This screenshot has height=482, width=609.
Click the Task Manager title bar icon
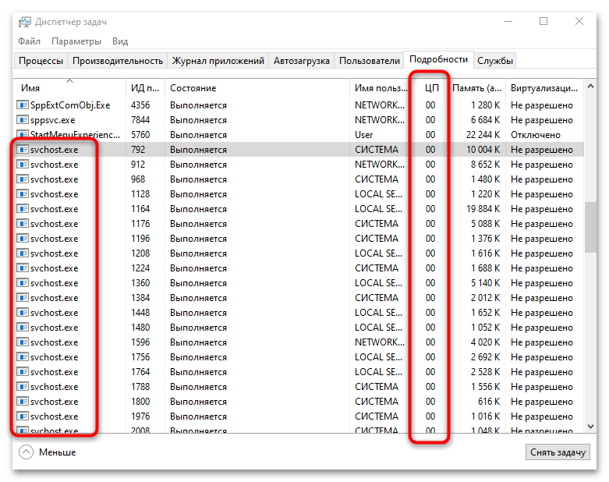[x=24, y=22]
